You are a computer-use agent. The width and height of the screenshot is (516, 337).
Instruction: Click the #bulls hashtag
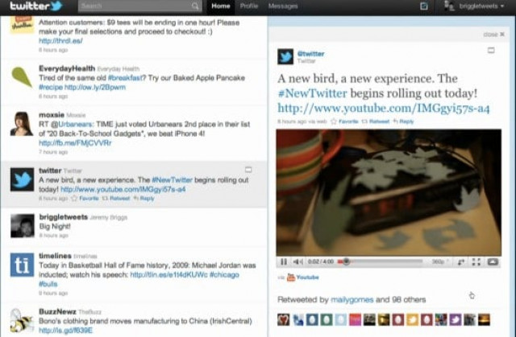[48, 284]
